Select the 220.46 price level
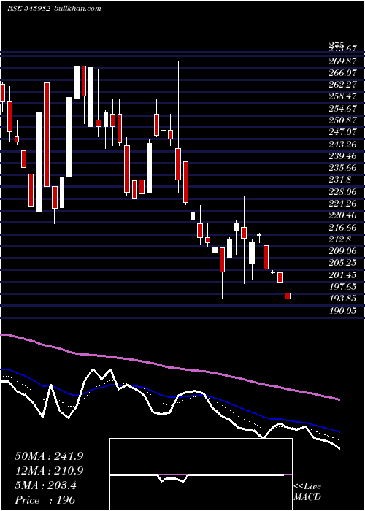 343,216
